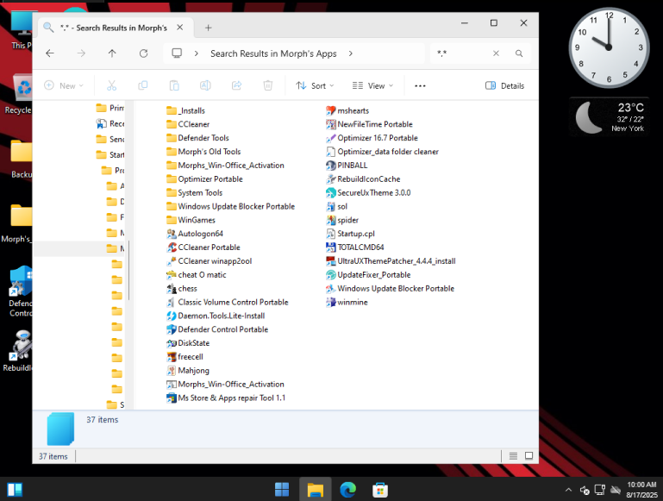Expand chevron after Search Results in Morph's Apps
Image resolution: width=663 pixels, height=501 pixels.
point(351,53)
